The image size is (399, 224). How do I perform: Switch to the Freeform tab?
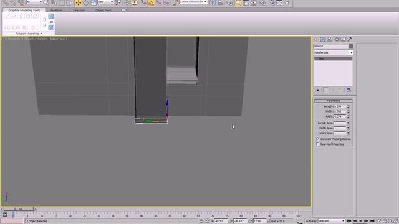coord(56,10)
